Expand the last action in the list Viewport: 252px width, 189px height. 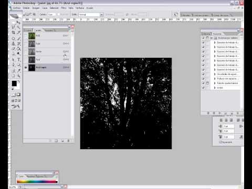point(215,88)
